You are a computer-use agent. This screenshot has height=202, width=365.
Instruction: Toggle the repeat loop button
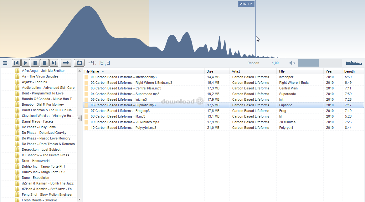coord(79,63)
